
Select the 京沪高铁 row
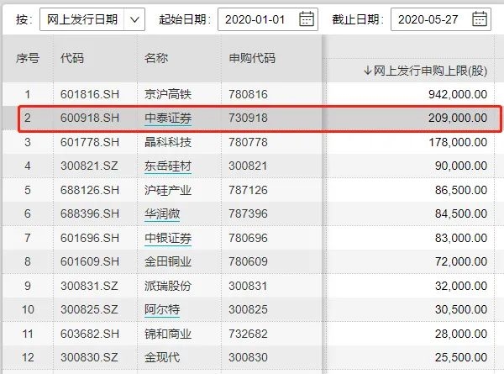pos(248,94)
